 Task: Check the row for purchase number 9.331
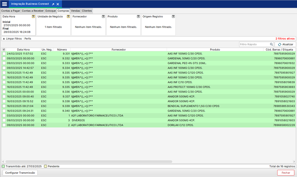pos(4,54)
